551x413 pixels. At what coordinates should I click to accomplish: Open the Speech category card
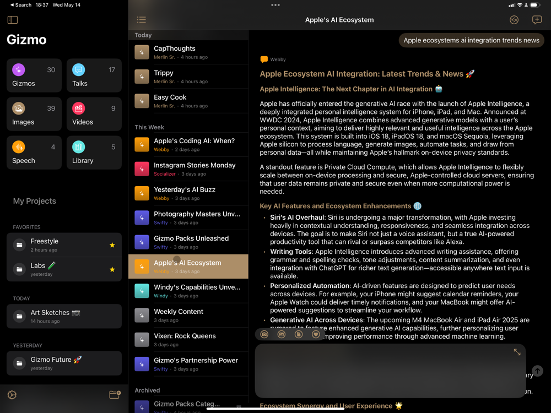(34, 153)
